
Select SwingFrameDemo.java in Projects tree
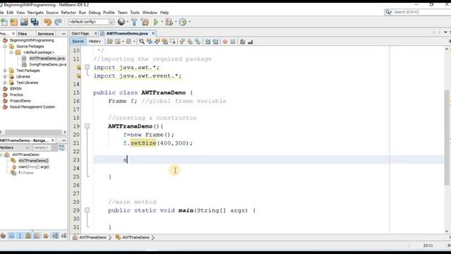pos(48,64)
